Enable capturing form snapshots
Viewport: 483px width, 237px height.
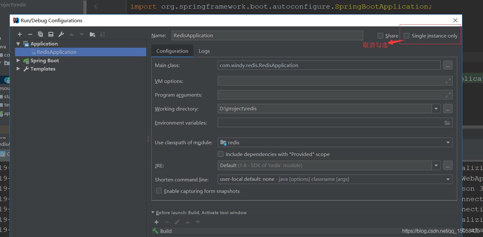tap(159, 191)
